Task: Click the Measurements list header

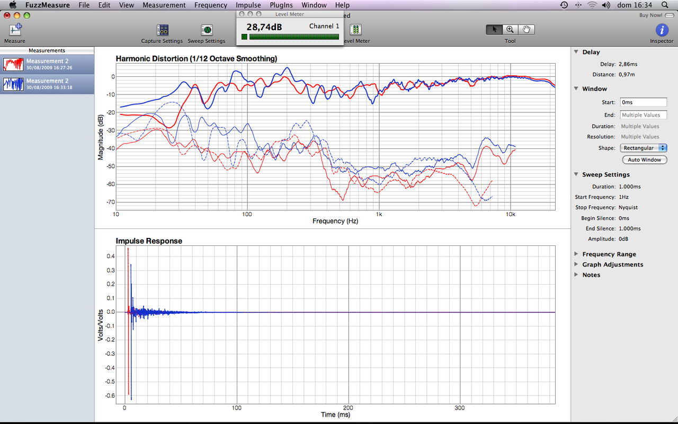Action: (47, 50)
